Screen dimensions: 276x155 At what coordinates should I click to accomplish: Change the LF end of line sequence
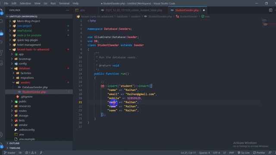click(x=224, y=153)
